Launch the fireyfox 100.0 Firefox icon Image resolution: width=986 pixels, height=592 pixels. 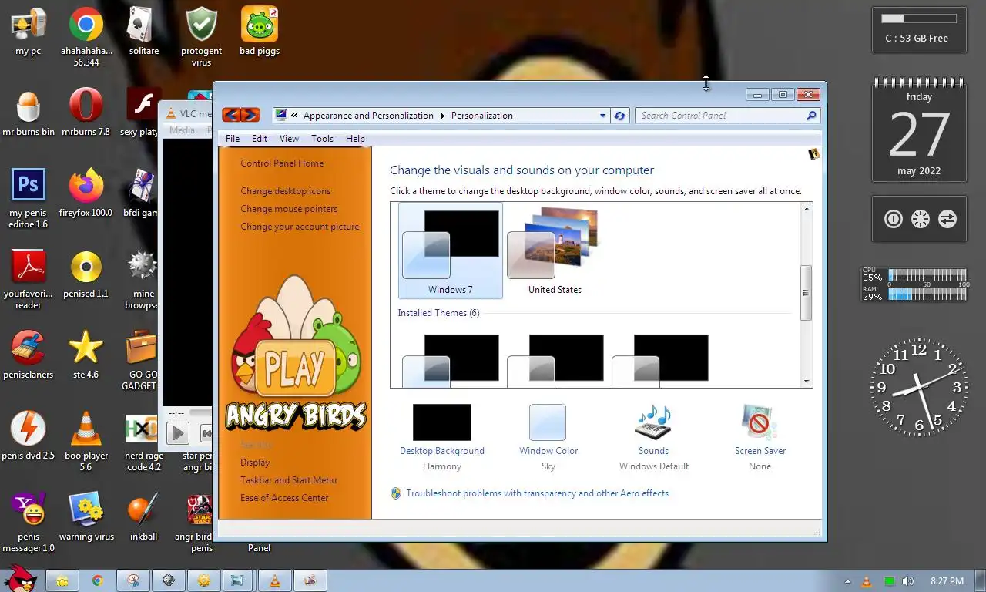point(86,193)
